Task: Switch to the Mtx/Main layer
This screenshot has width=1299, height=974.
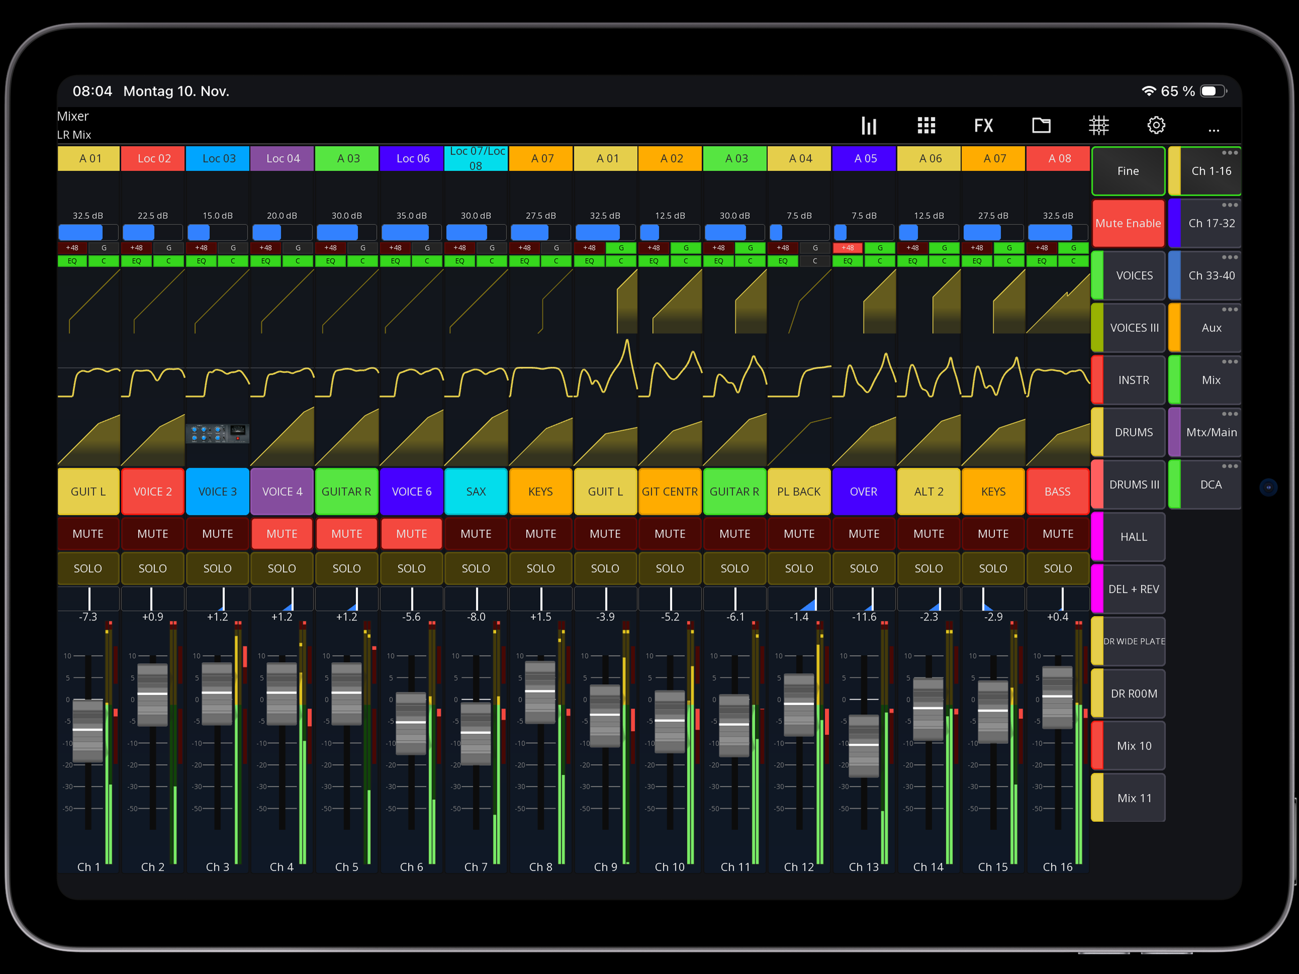Action: click(1211, 433)
